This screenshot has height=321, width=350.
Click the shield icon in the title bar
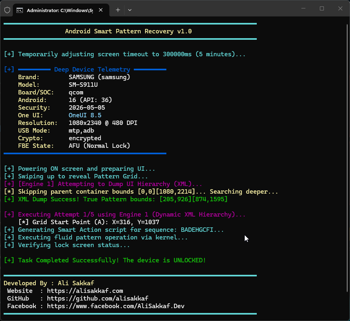tap(7, 10)
